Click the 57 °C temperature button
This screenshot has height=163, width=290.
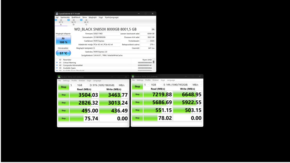click(x=63, y=53)
